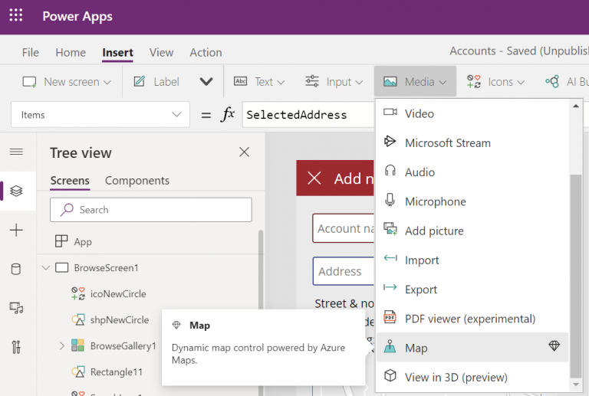Choose View in 3D (preview)

pyautogui.click(x=472, y=377)
